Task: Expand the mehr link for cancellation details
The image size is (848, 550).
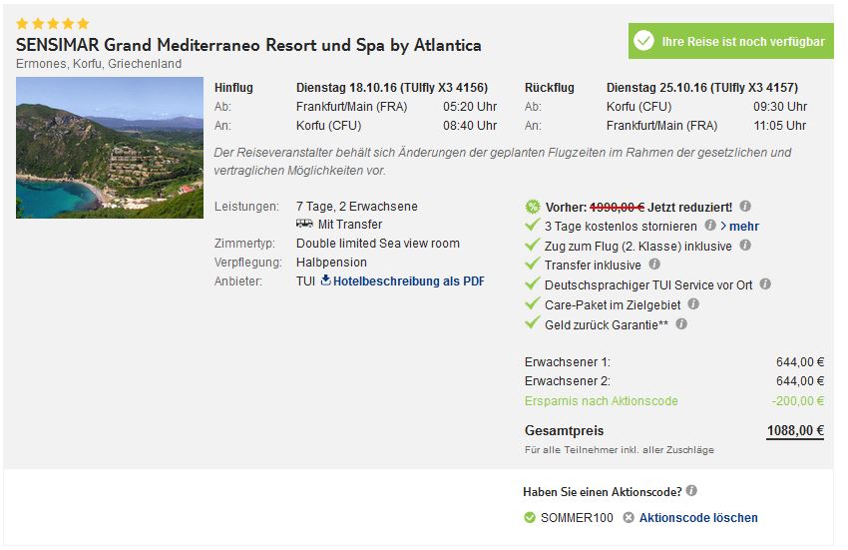Action: (x=739, y=227)
